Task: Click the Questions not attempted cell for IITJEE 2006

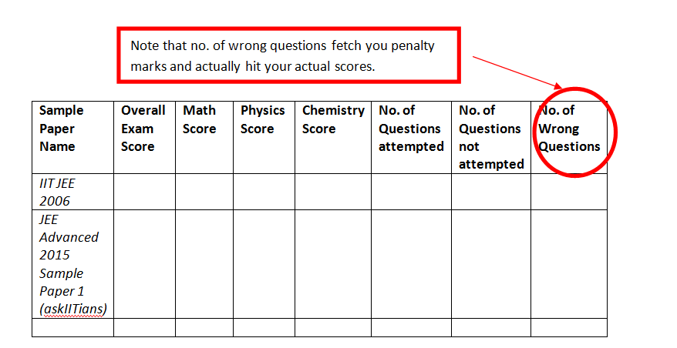Action: click(x=490, y=192)
